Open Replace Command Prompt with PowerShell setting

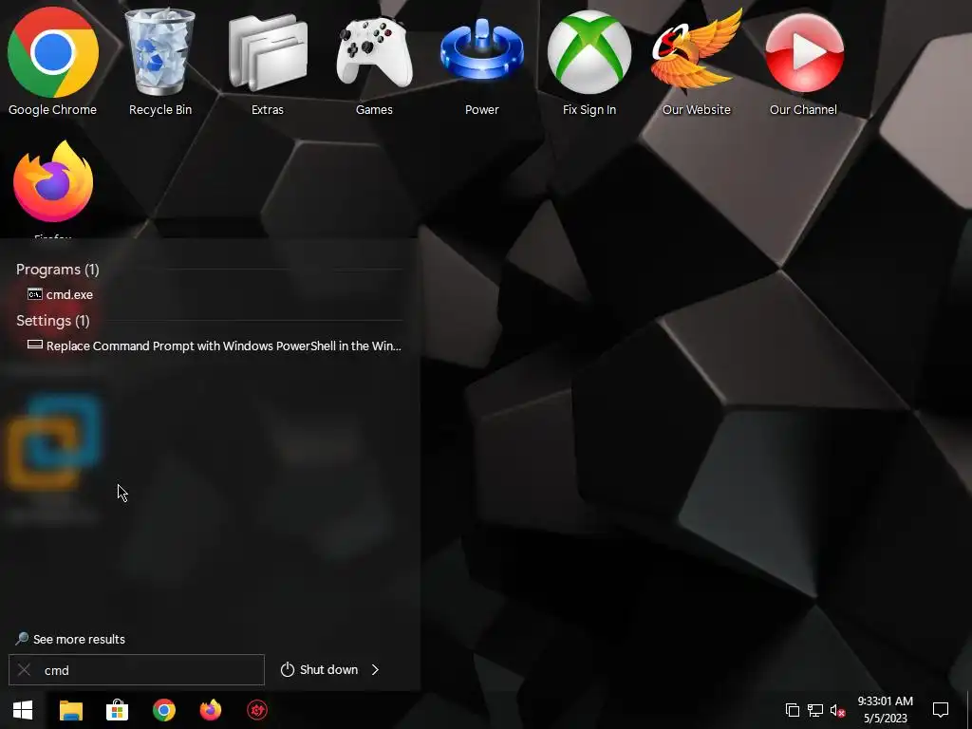coord(215,346)
